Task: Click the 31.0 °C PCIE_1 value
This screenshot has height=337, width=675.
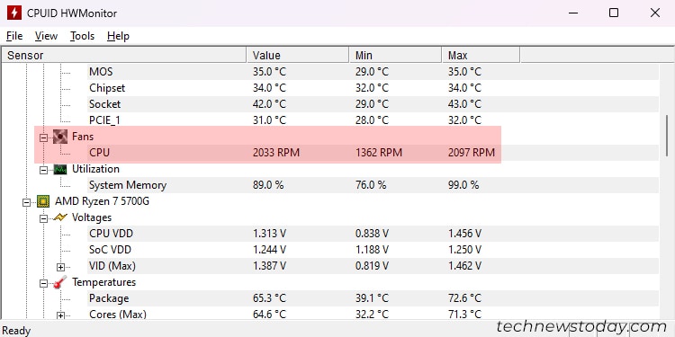Action: tap(269, 120)
